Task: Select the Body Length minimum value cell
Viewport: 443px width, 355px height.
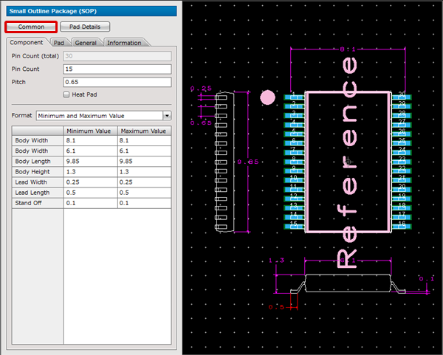Action: click(x=90, y=161)
